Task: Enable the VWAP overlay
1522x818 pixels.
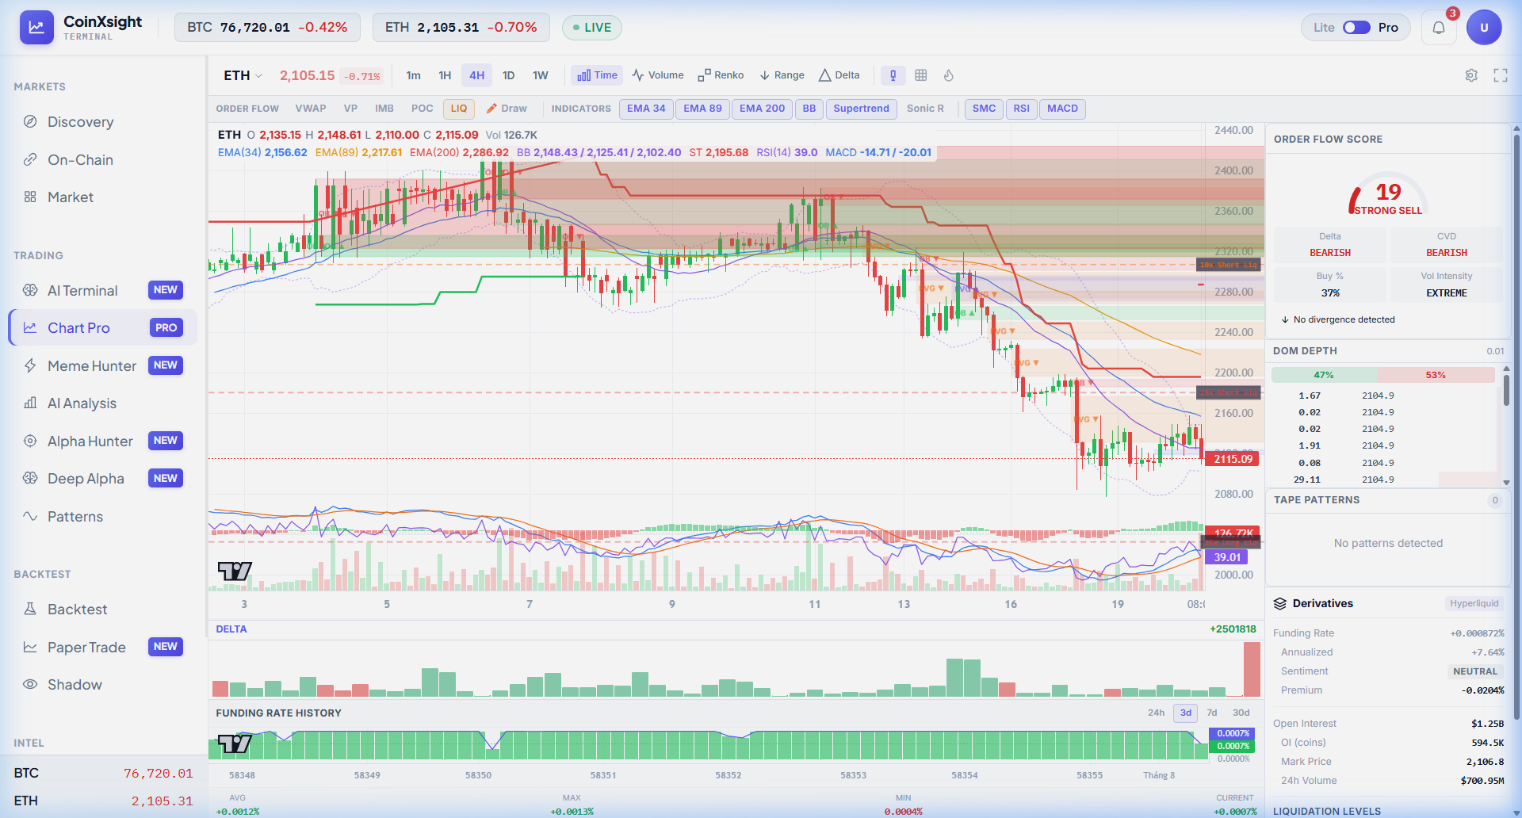Action: click(x=311, y=109)
